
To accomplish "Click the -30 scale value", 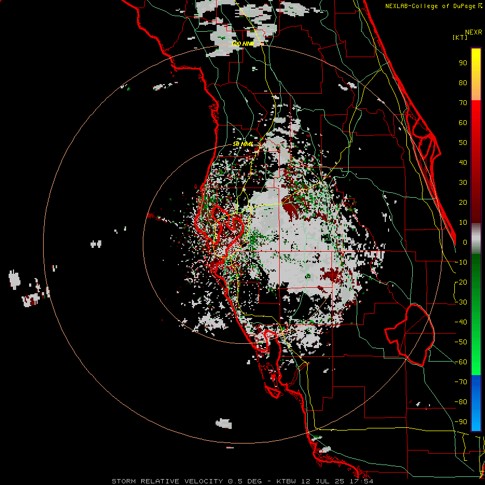I will click(461, 302).
